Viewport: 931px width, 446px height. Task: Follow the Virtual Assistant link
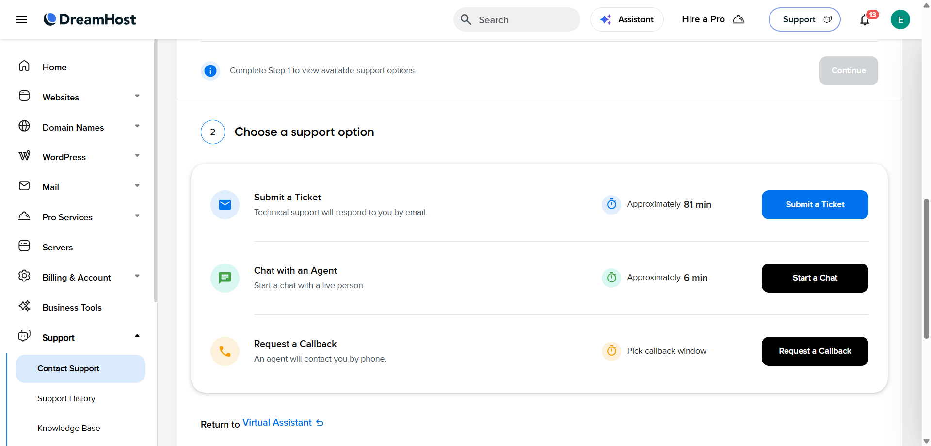pos(277,423)
